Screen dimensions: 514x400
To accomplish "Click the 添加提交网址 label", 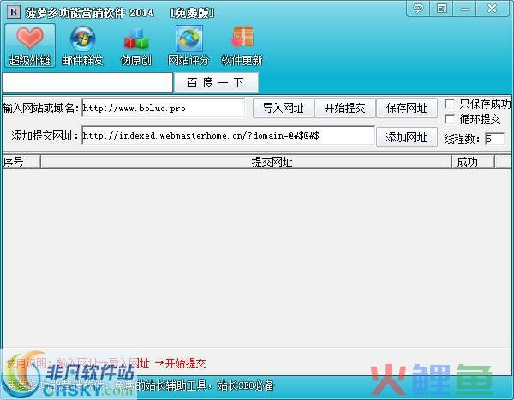I will click(x=45, y=135).
